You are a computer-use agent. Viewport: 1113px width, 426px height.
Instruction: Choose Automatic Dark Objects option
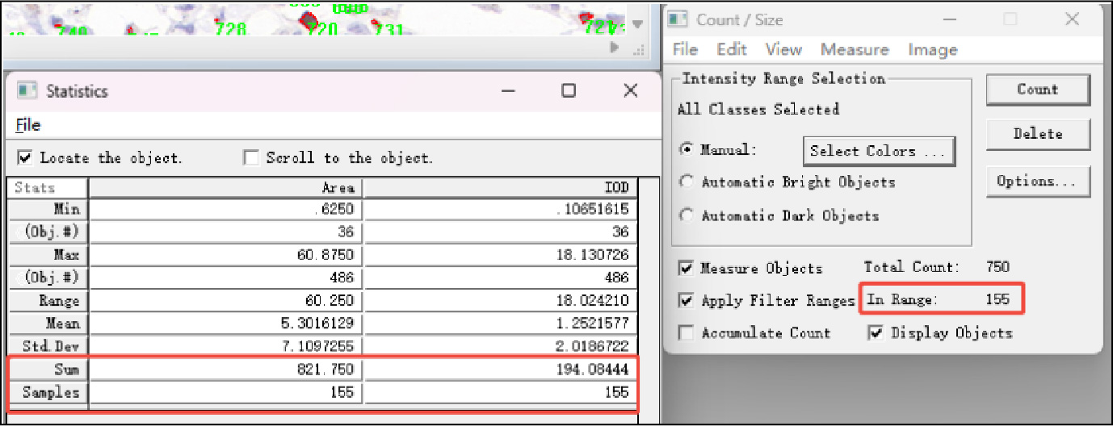[x=687, y=215]
